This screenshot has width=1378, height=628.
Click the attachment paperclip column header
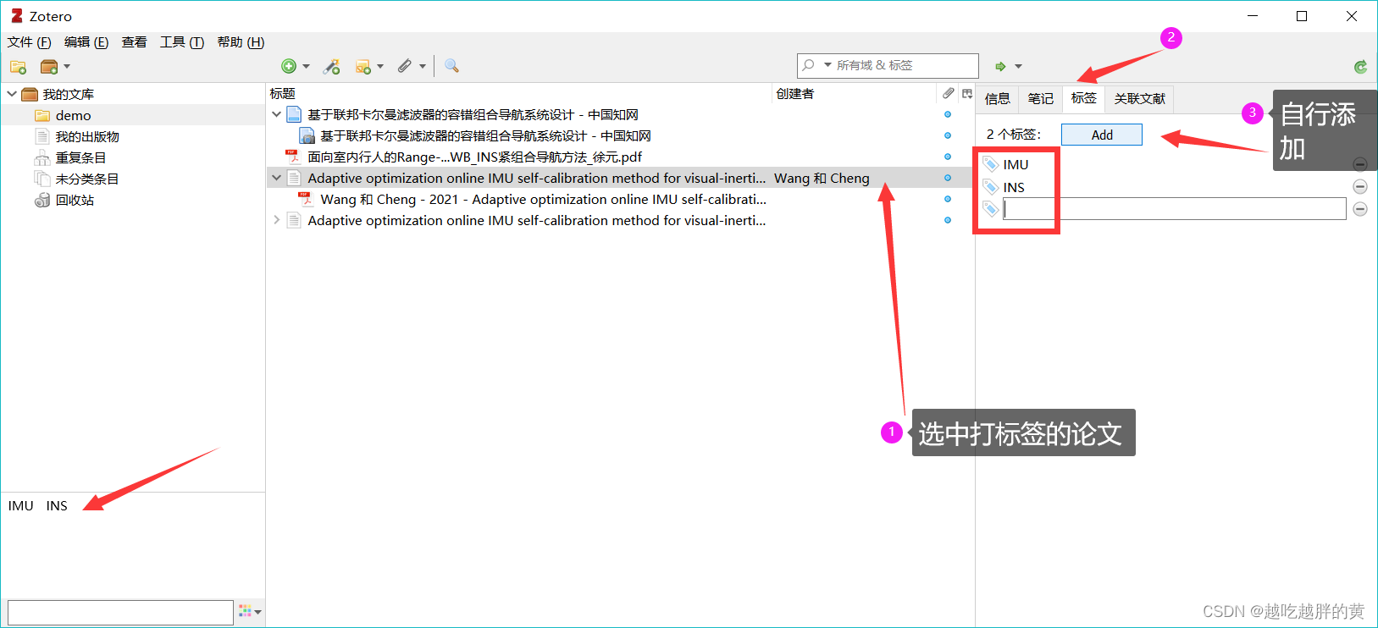click(x=948, y=93)
